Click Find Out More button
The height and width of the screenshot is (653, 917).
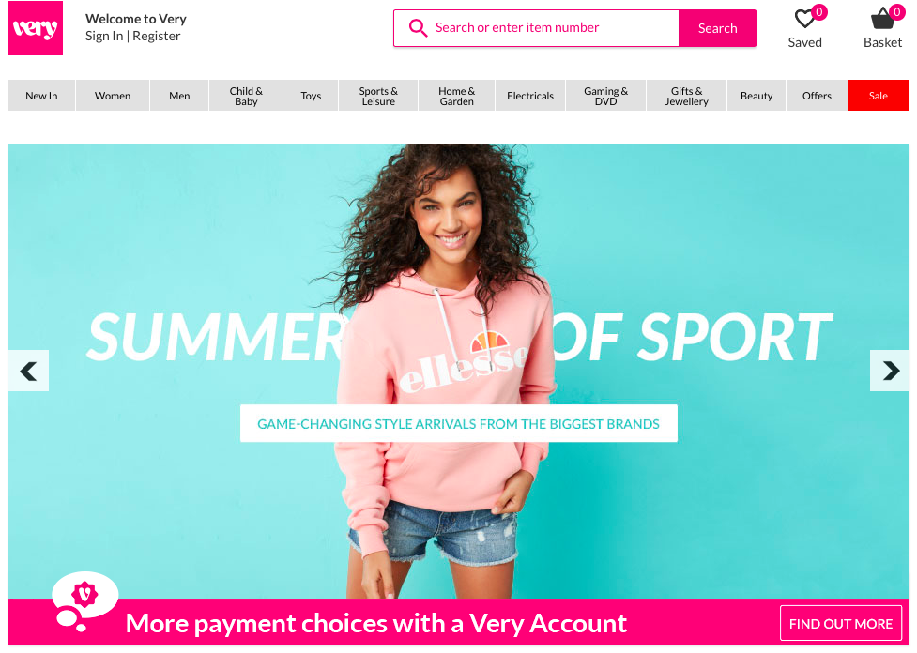pos(840,623)
